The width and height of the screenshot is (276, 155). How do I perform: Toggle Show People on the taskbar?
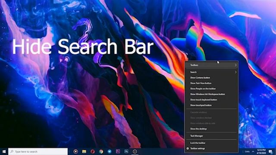[211, 89]
